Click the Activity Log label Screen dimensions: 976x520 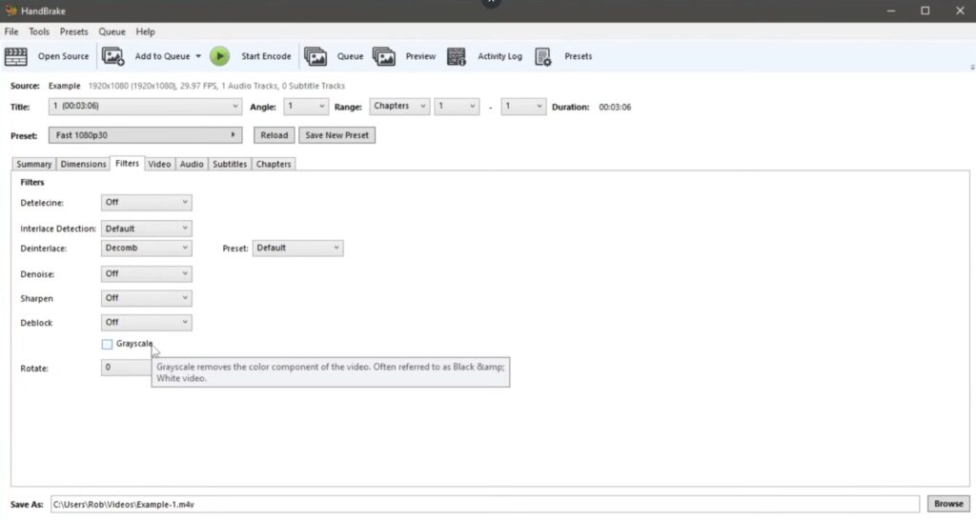[499, 56]
